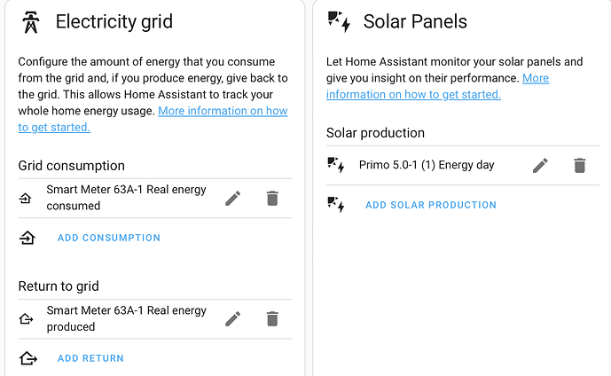
Task: Click the grid consumption icon beside Add Consumption
Action: [27, 238]
